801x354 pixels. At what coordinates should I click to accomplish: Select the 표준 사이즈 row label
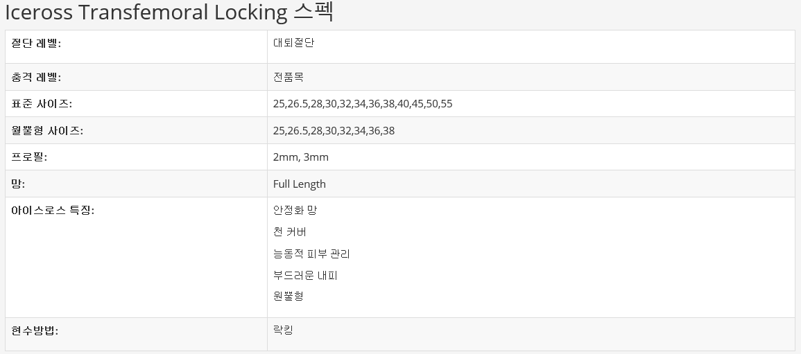click(x=42, y=104)
